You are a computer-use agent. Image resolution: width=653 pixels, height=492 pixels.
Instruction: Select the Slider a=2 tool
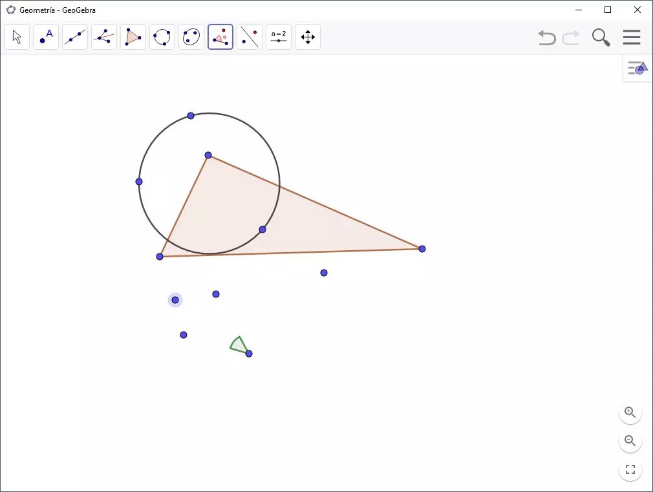coord(279,37)
